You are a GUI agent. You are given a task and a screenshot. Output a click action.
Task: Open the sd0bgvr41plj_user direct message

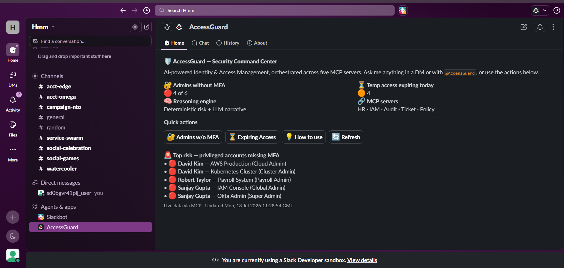pyautogui.click(x=91, y=193)
